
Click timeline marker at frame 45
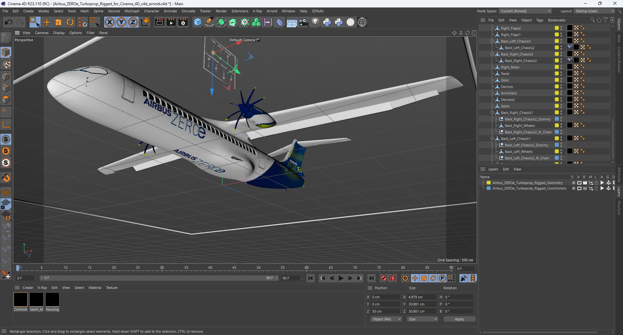234,268
